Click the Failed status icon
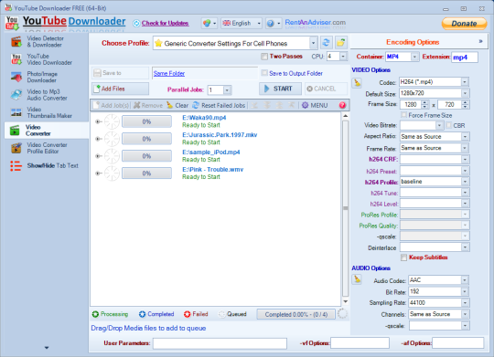This screenshot has height=357, width=494. pyautogui.click(x=188, y=314)
